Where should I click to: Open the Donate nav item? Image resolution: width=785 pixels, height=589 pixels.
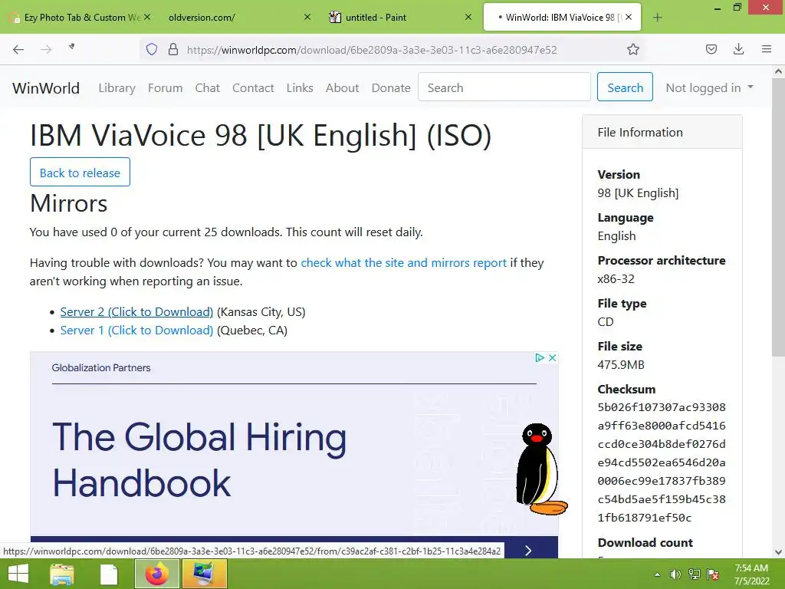(390, 88)
